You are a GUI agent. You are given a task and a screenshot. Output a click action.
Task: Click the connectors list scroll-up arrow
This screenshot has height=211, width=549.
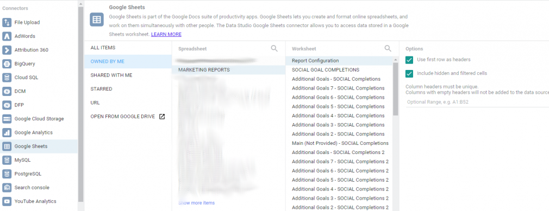(80, 3)
